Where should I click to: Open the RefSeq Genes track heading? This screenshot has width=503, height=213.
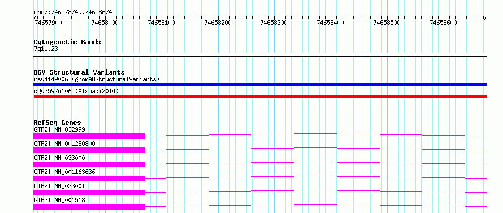pos(58,123)
